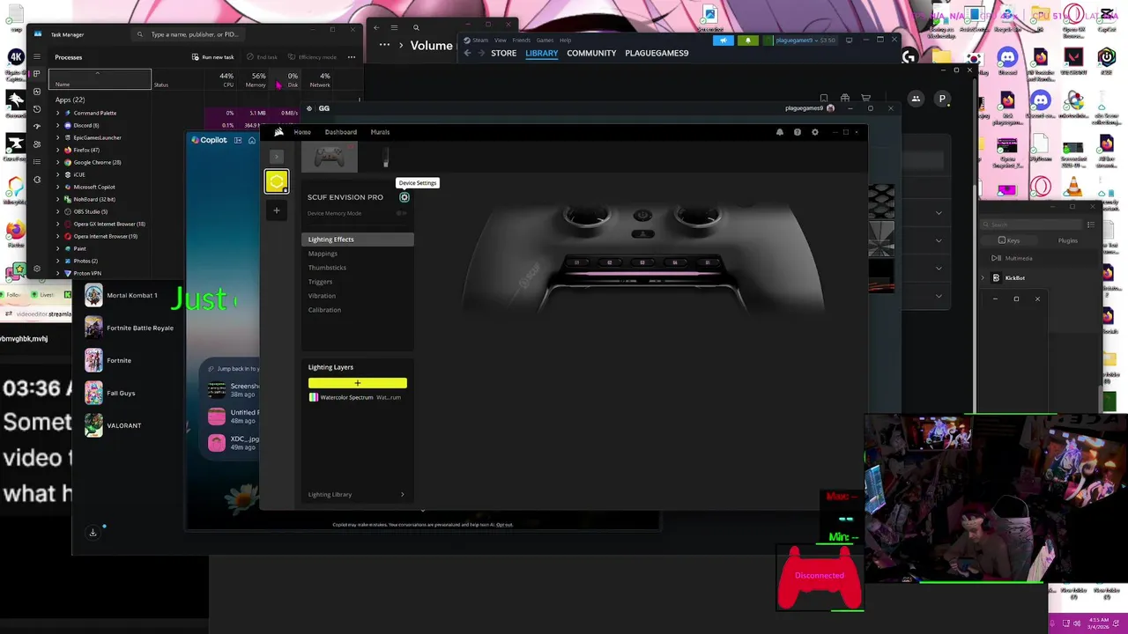Expand the iCUE profile sidebar arrow
This screenshot has width=1128, height=634.
[x=277, y=157]
